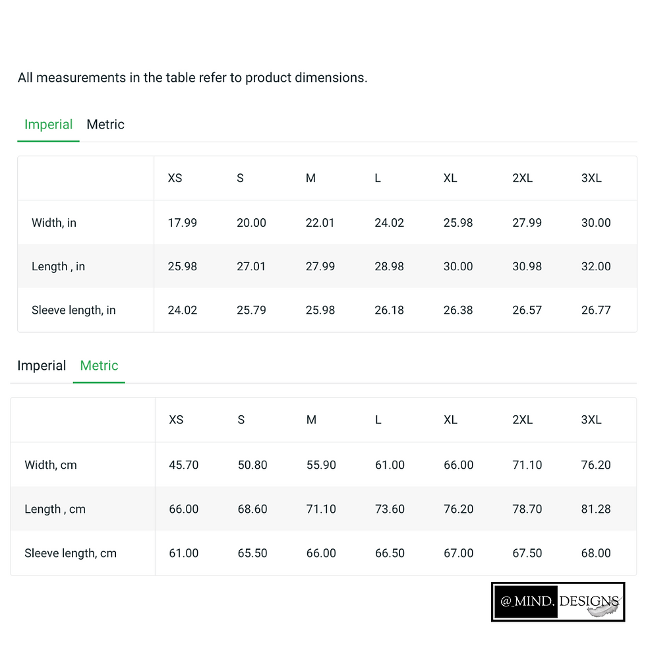Select L width value 24.02 in Width row

[390, 223]
